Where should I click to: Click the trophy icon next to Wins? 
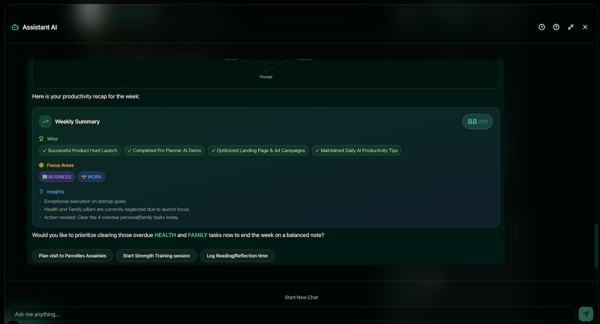[x=40, y=138]
